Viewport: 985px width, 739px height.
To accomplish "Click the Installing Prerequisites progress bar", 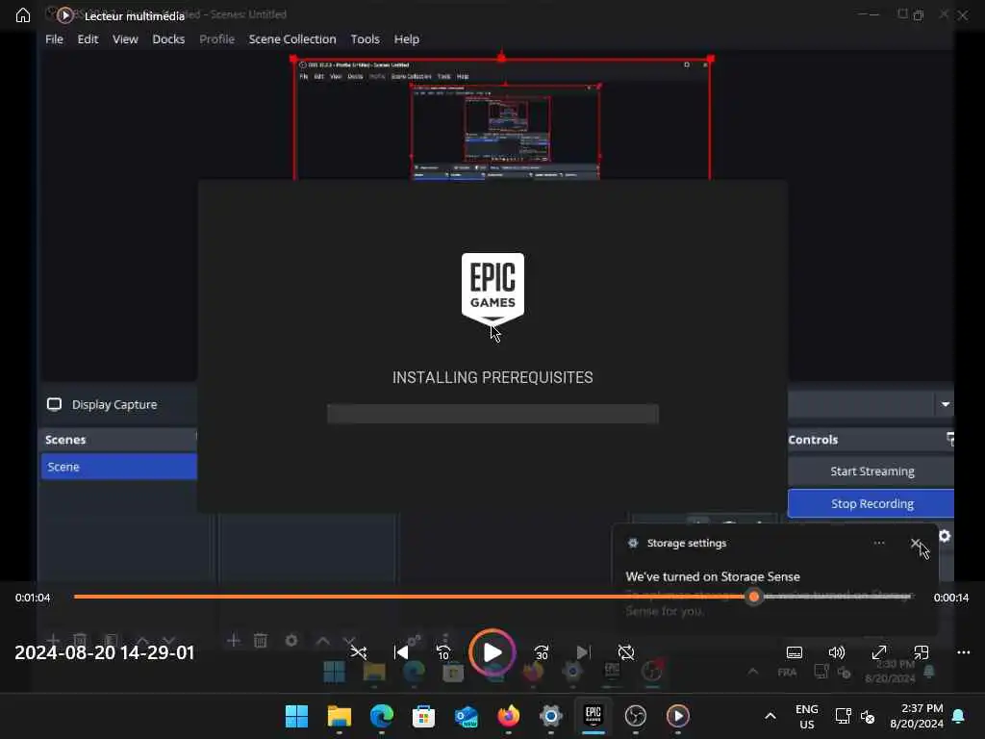I will coord(492,414).
